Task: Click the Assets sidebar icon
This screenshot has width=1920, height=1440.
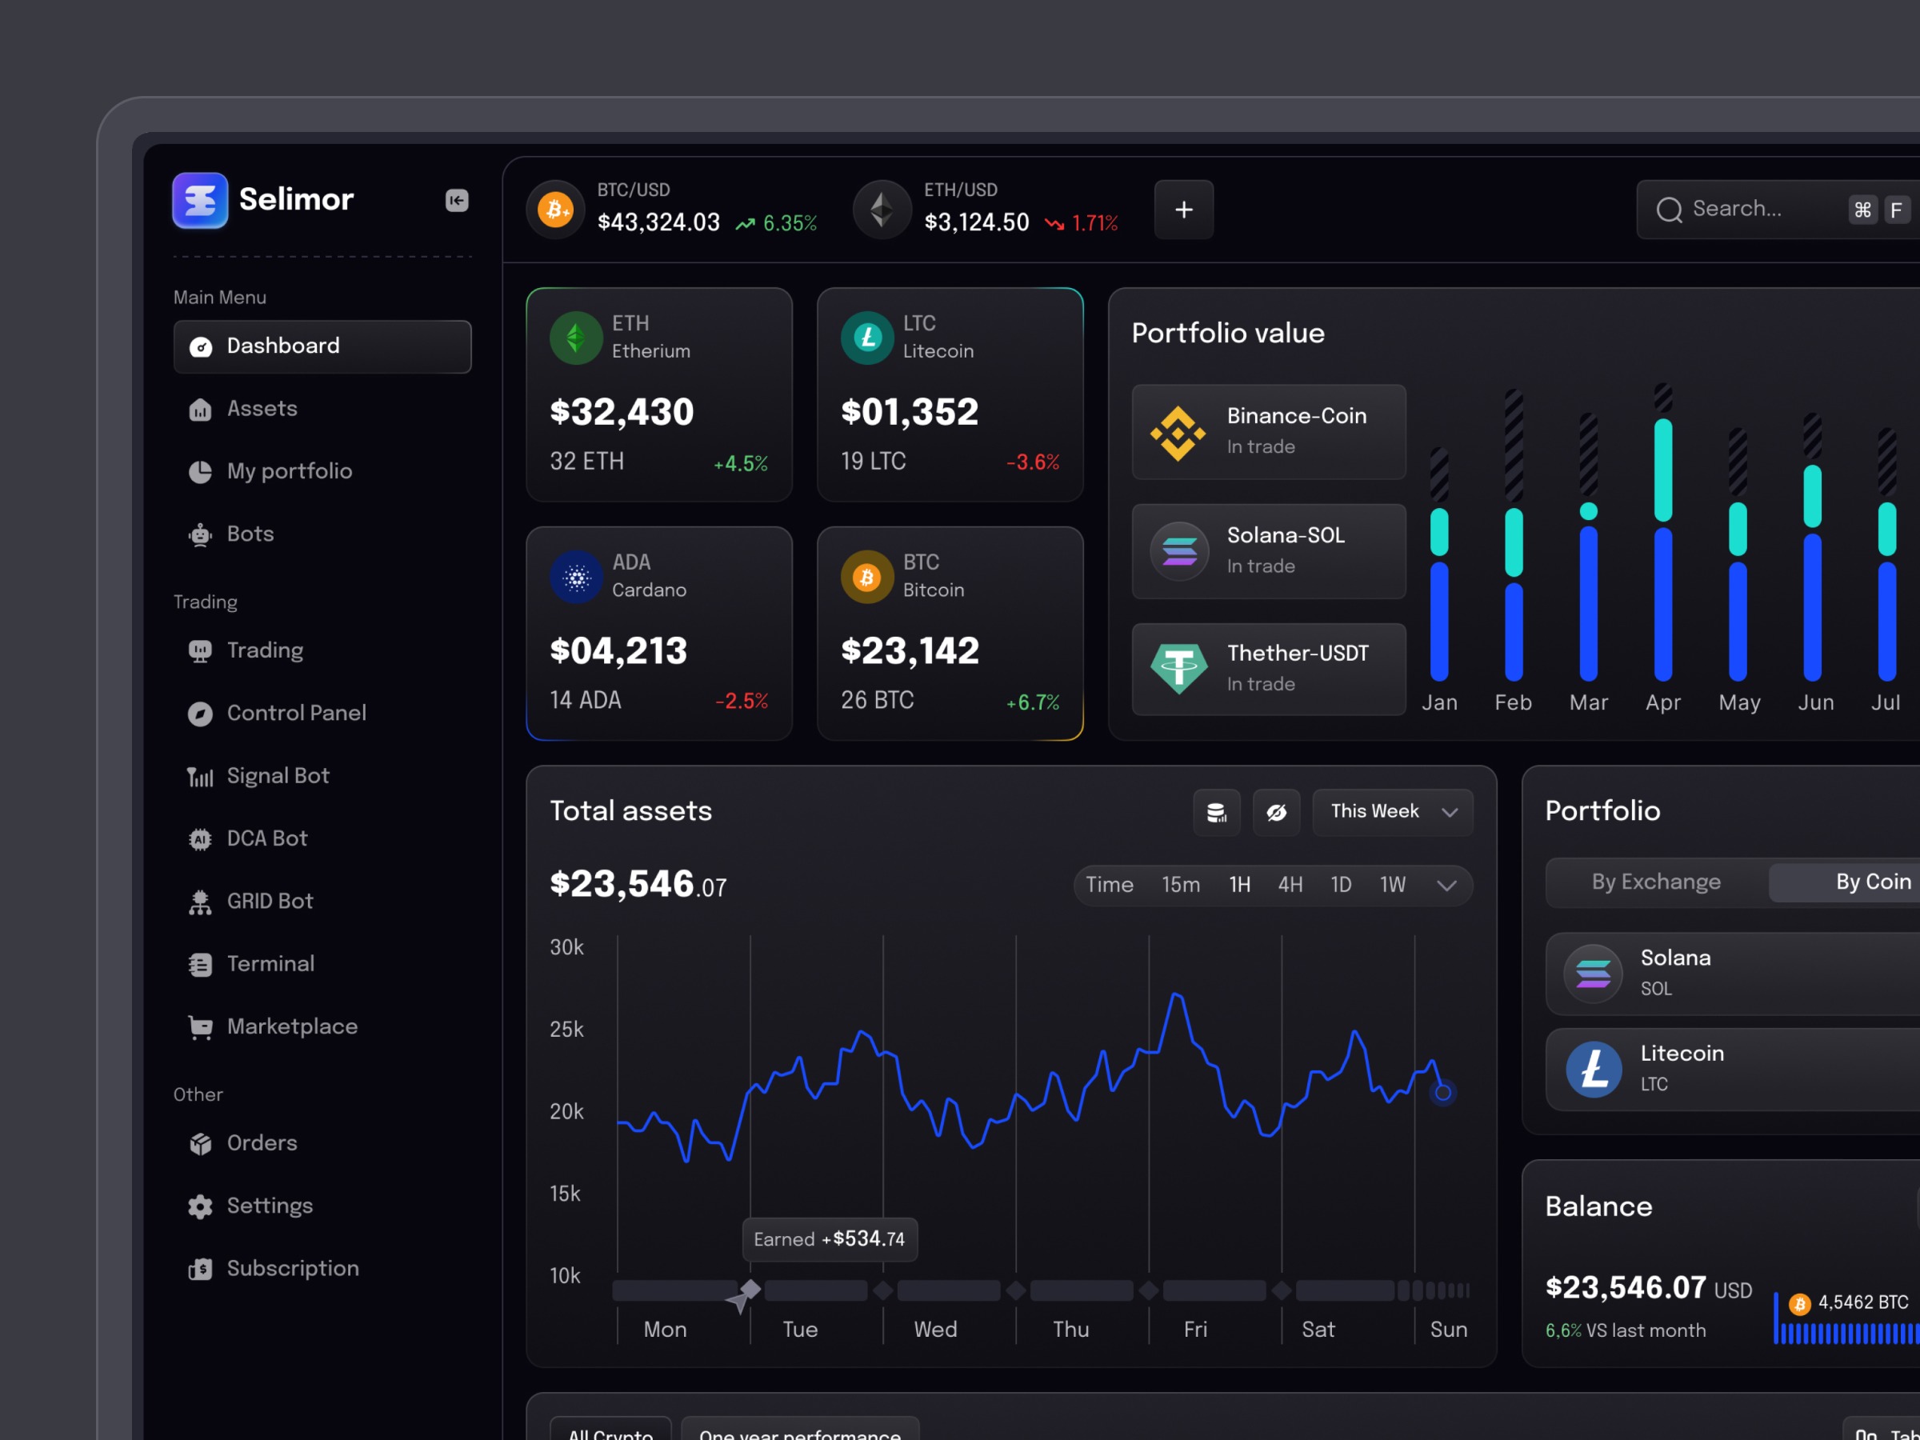Action: click(201, 410)
